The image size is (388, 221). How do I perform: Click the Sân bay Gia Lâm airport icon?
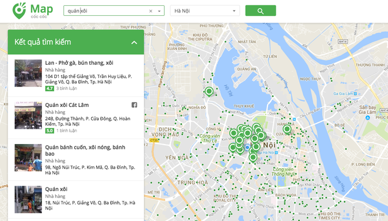point(367,118)
